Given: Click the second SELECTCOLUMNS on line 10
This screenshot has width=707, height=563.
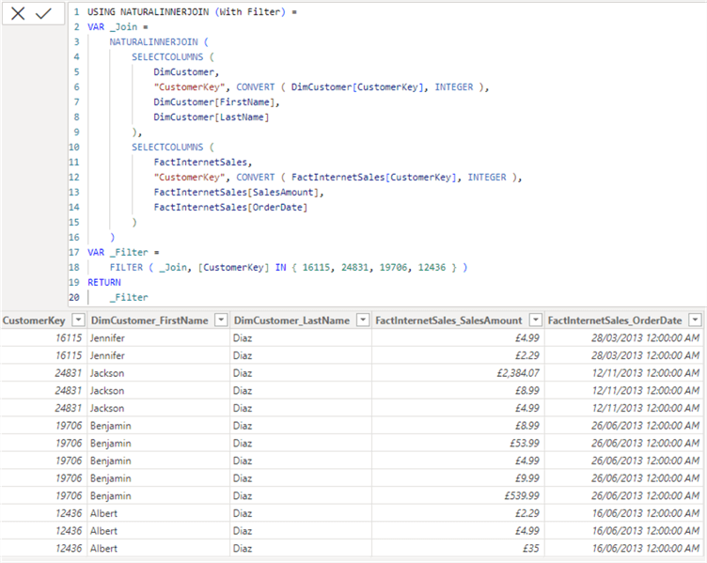Looking at the screenshot, I should 167,147.
